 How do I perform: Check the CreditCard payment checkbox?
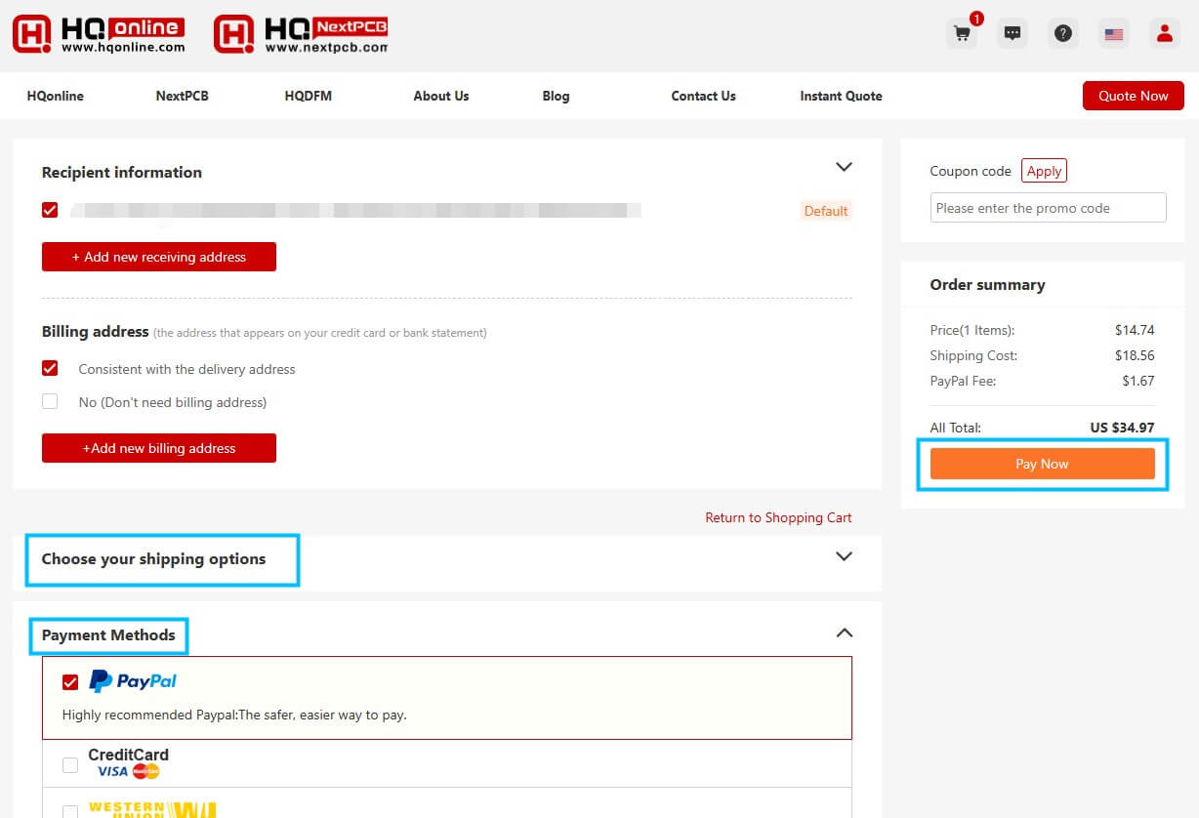pos(70,765)
